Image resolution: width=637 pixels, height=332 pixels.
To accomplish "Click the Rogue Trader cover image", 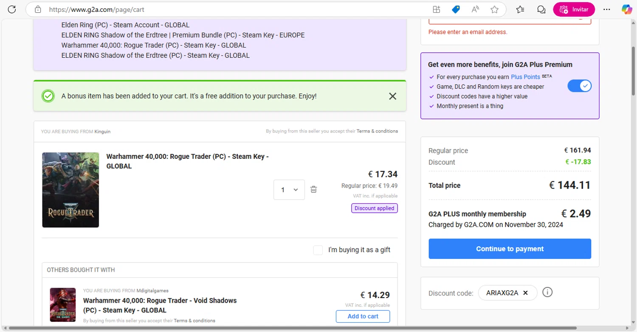I will coord(70,190).
